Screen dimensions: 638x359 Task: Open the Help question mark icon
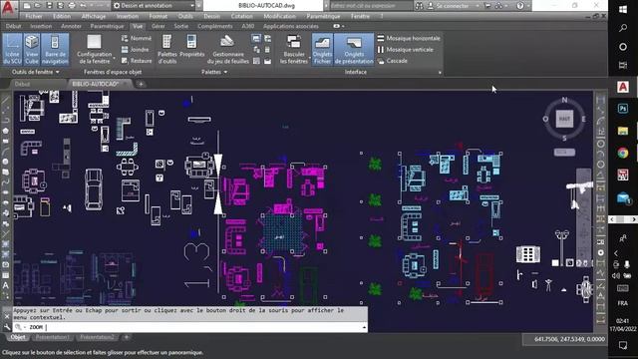520,6
